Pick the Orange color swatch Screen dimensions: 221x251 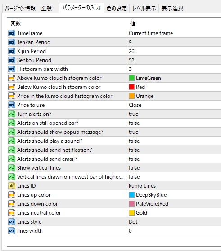[x=131, y=96]
